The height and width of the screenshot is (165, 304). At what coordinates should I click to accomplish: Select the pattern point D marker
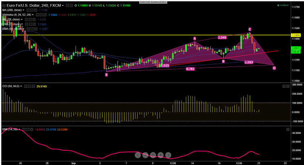click(274, 68)
